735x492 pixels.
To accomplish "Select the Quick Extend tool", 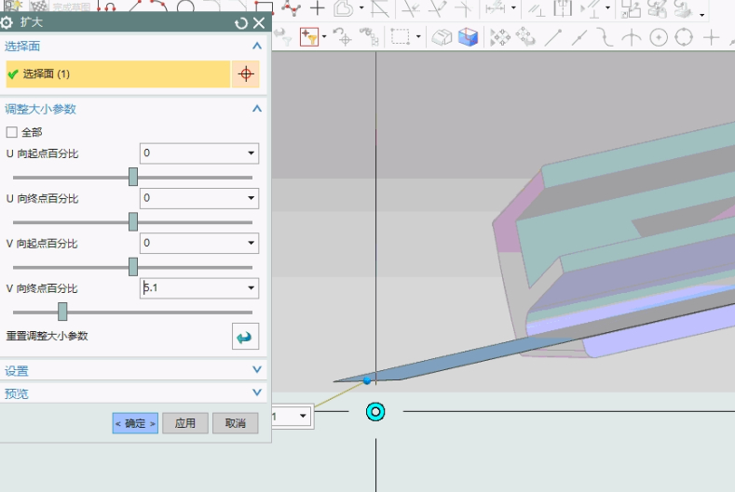I will 437,8.
